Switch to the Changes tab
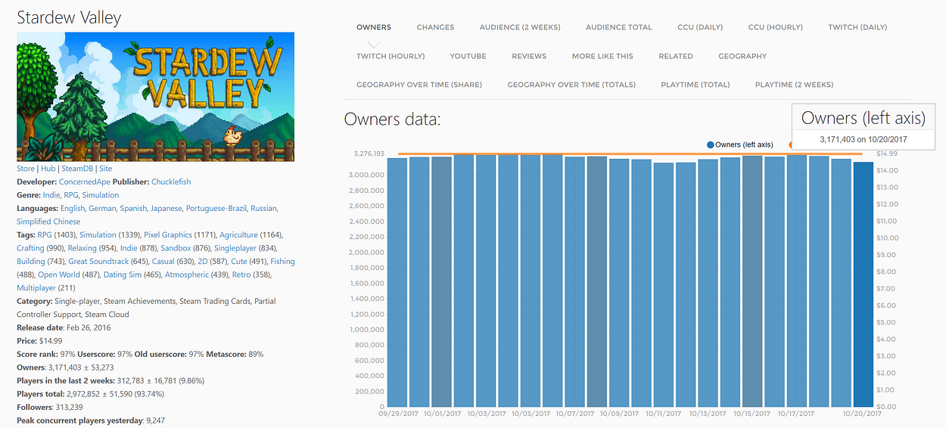The width and height of the screenshot is (946, 428). coord(435,27)
